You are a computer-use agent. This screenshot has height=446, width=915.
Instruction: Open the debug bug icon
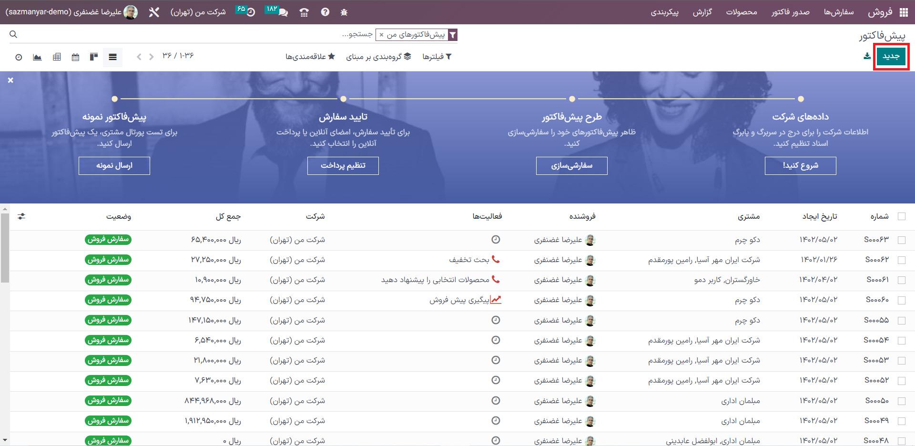pyautogui.click(x=344, y=12)
